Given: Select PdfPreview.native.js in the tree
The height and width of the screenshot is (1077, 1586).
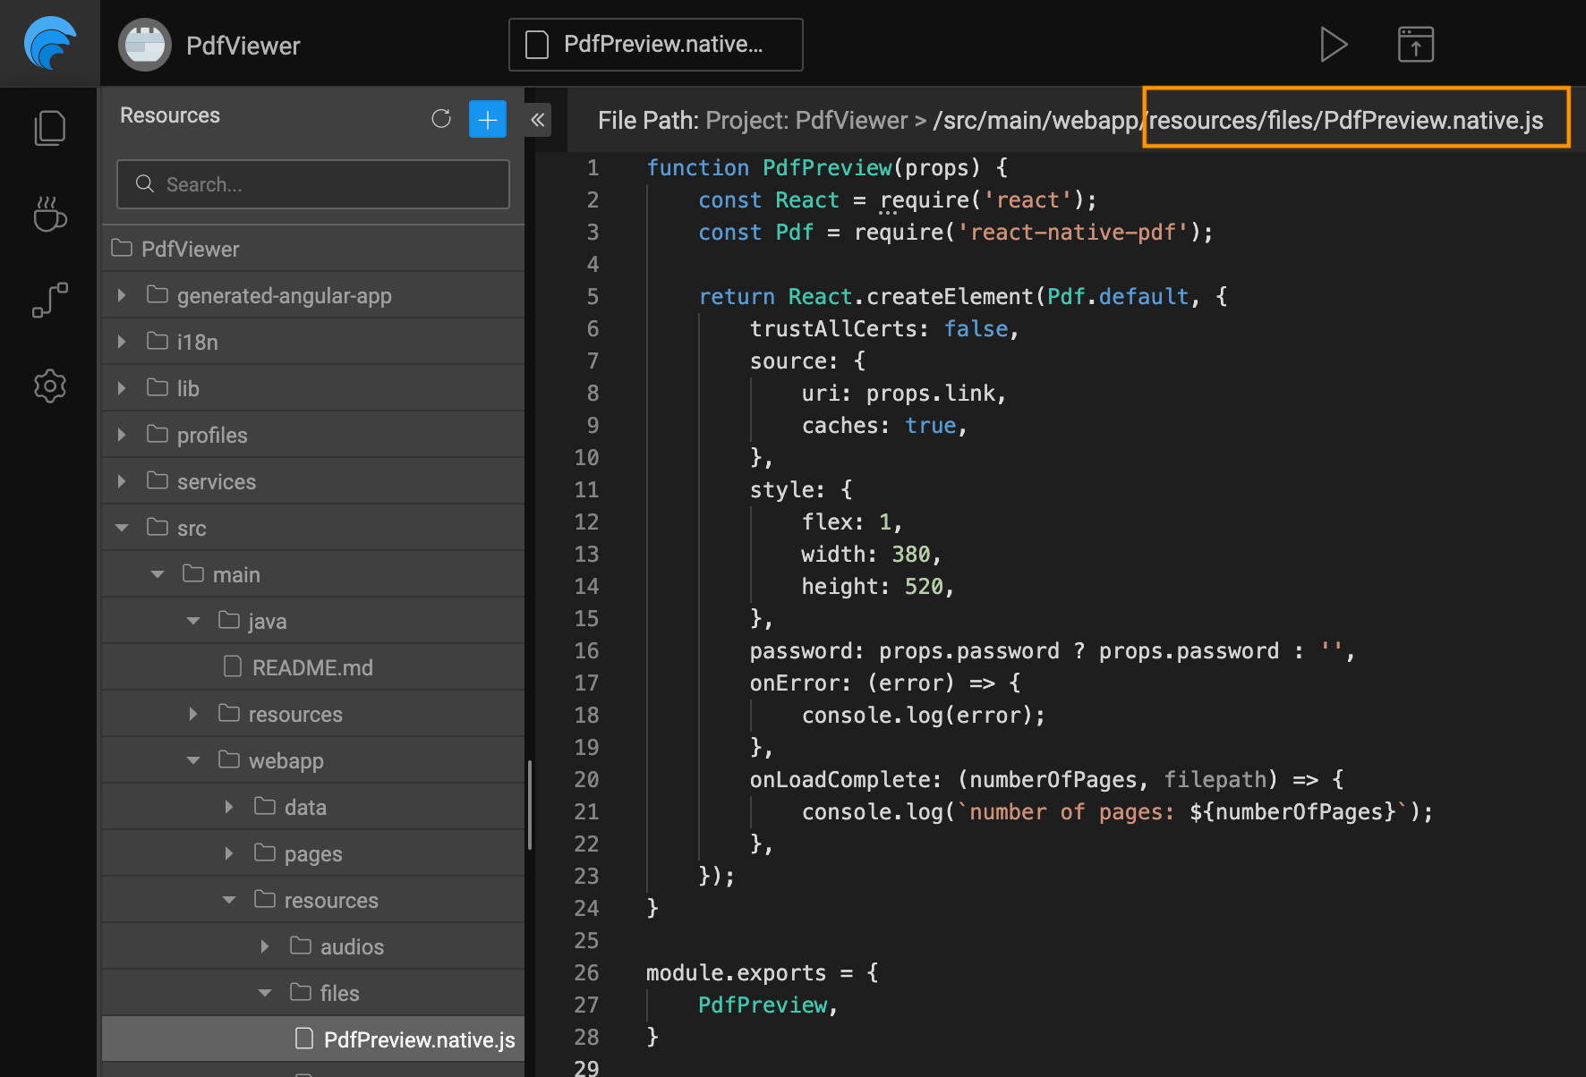Looking at the screenshot, I should 418,1039.
